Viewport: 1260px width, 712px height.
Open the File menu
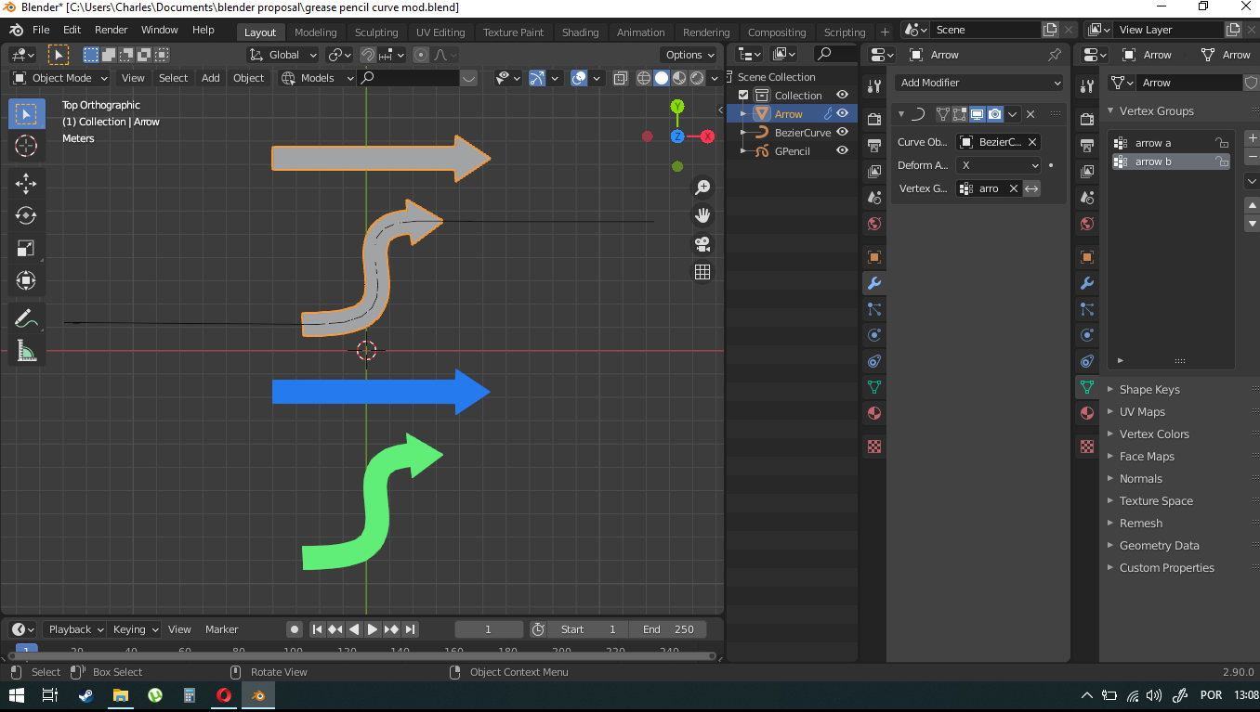41,30
